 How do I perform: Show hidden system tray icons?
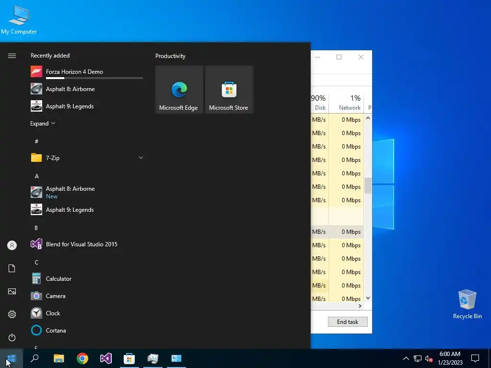[x=406, y=358]
